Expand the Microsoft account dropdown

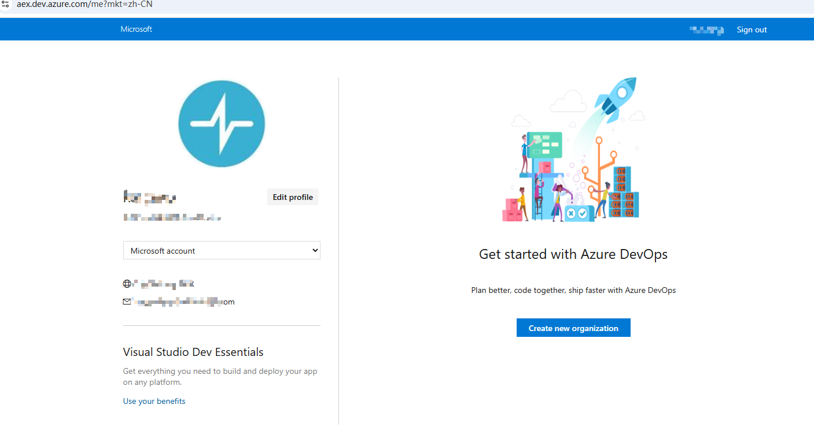(222, 251)
